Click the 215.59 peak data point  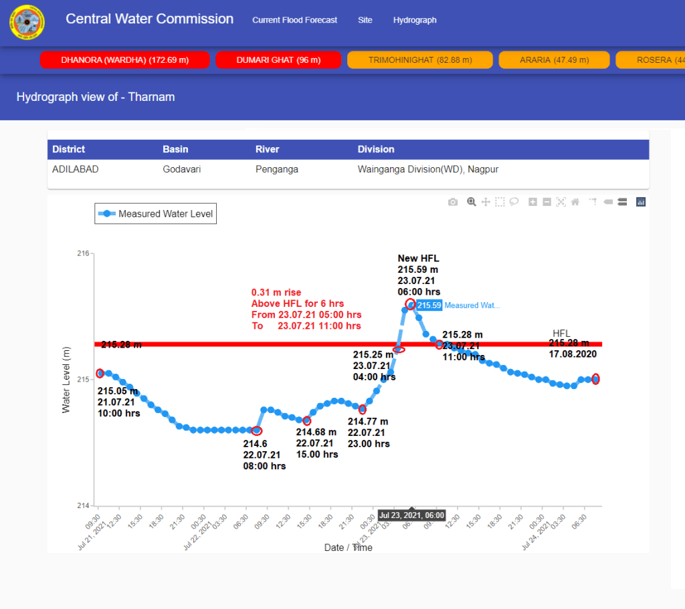click(x=410, y=304)
